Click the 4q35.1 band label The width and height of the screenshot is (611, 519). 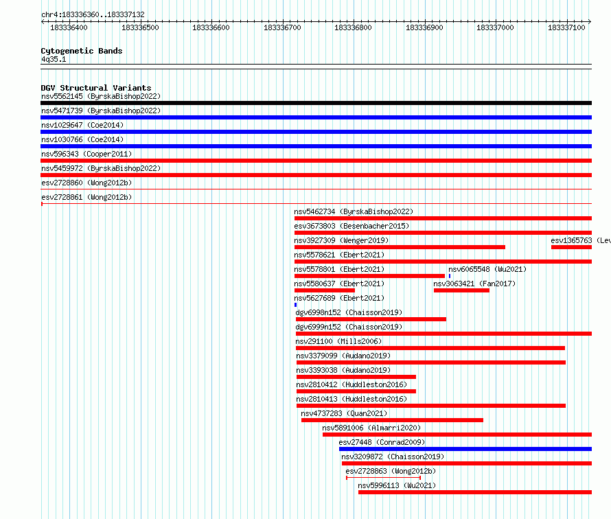coord(54,59)
